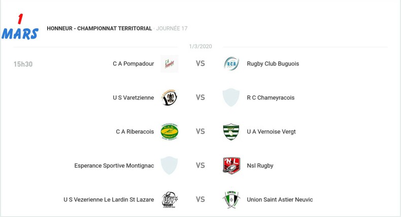Image resolution: width=401 pixels, height=217 pixels.
Task: Open the U A Vernoise Vergt team name
Action: (271, 131)
